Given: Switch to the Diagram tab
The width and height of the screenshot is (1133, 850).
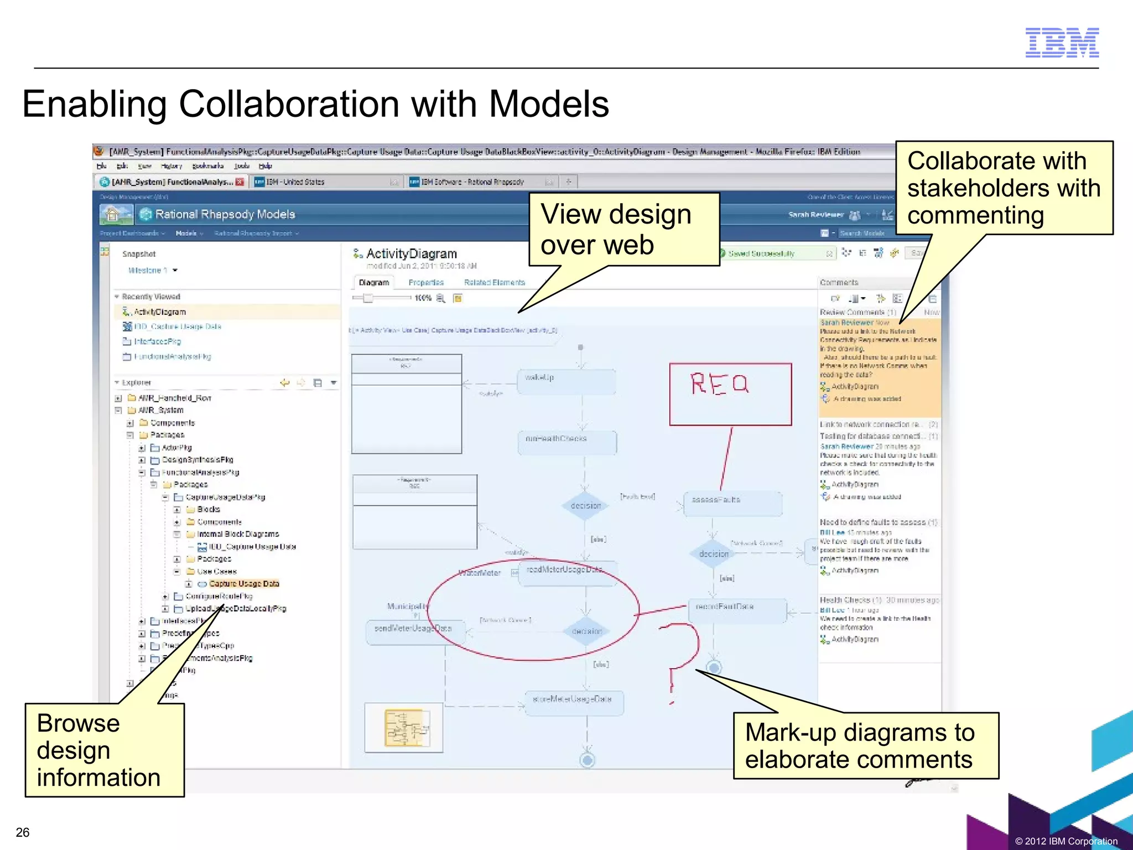Looking at the screenshot, I should (374, 282).
